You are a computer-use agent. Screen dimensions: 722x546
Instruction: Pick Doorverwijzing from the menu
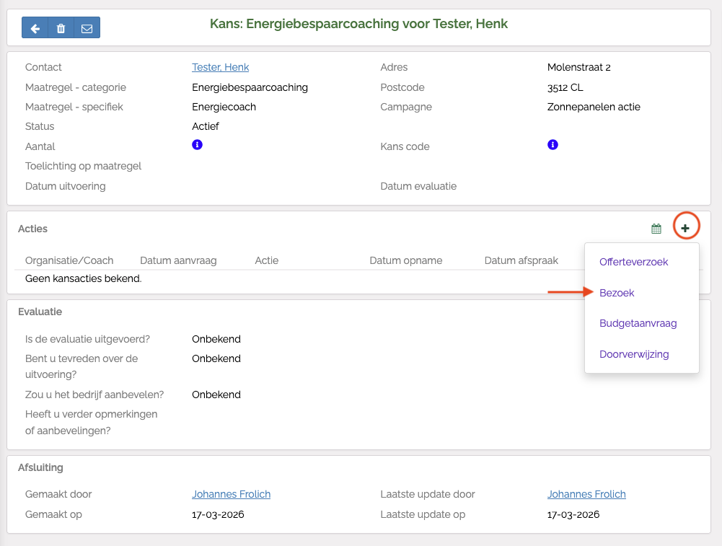634,354
